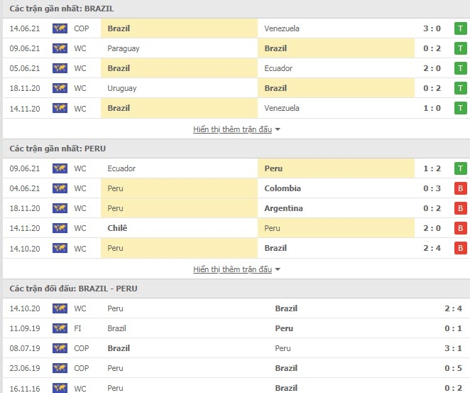Expand more Brazil matches via Hiển thị thêm trận đấu
Viewport: 470px width, 393px height.
pos(232,129)
